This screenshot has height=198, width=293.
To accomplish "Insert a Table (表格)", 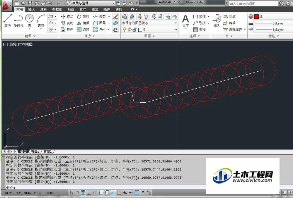I will (199, 30).
